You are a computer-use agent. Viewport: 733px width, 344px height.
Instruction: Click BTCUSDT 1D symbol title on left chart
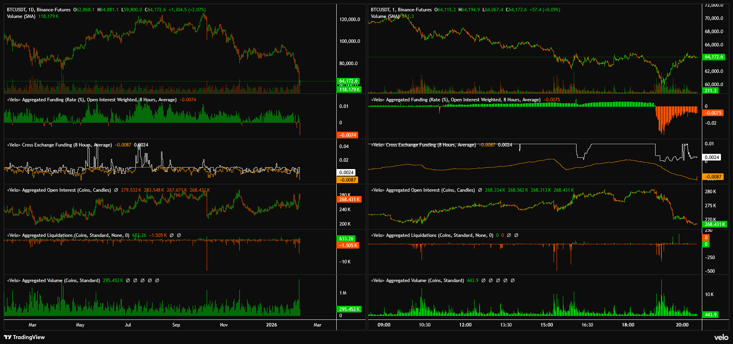39,10
